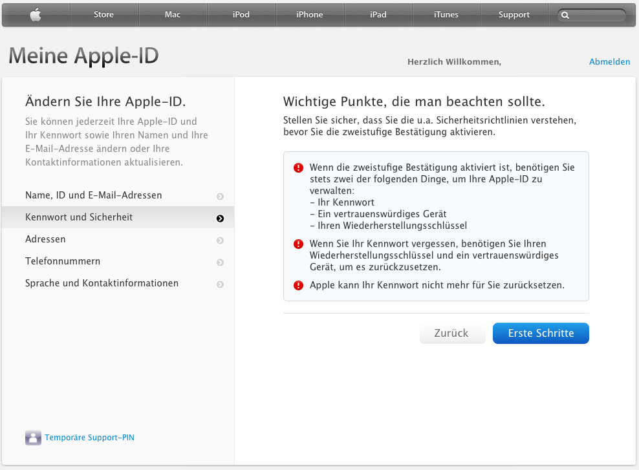Screen dimensions: 639x470
Task: Click the heading 'Ändern Sie Ihre Apple-ID.'
Action: [x=105, y=101]
